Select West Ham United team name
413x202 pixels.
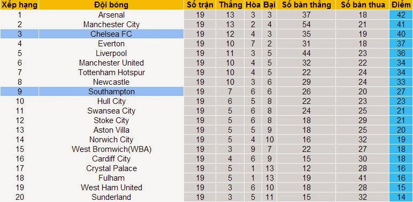[x=111, y=187]
